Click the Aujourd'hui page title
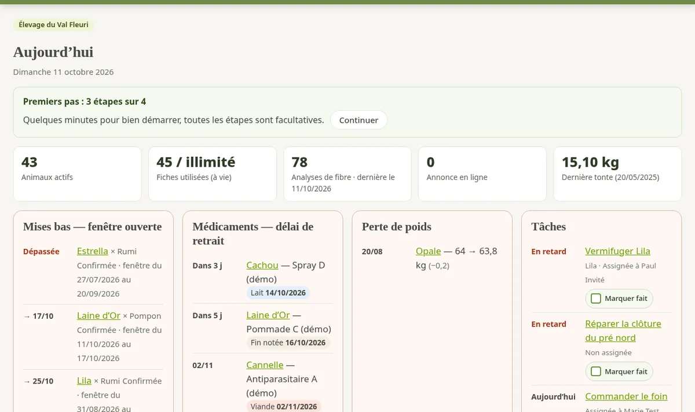695x412 pixels. 53,52
